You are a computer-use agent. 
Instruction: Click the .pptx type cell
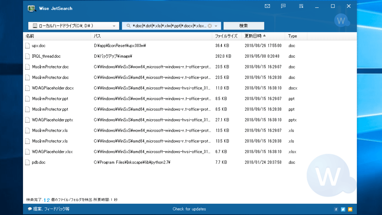[292, 120]
